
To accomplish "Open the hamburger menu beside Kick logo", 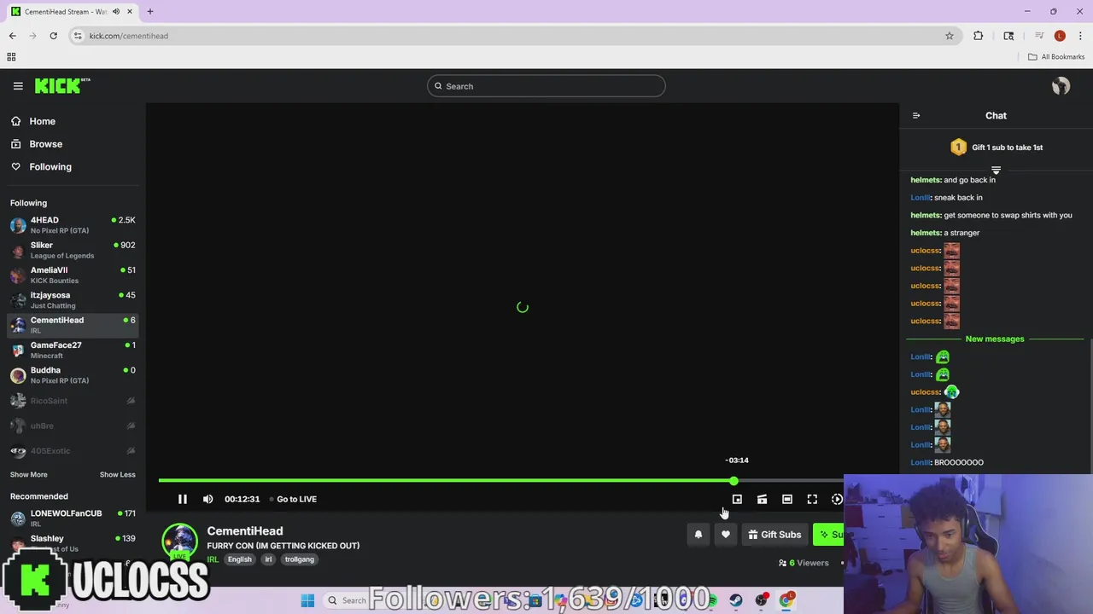I will point(18,86).
